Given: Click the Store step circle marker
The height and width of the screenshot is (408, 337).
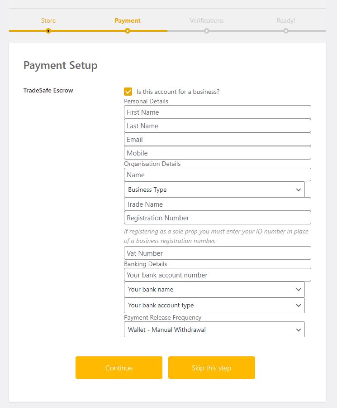Looking at the screenshot, I should (48, 31).
